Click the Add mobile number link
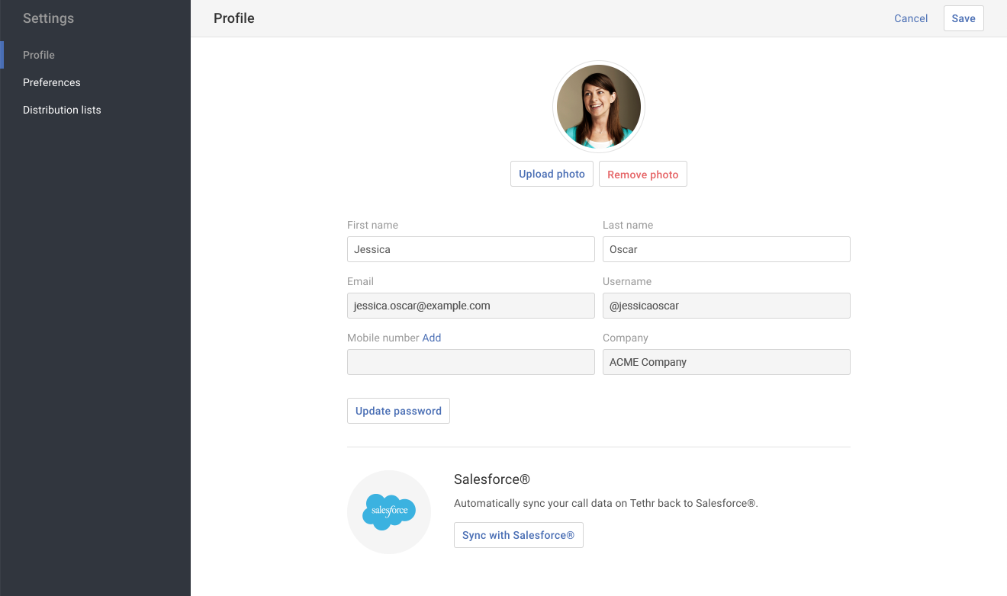Screen dimensions: 1007x596 432,338
